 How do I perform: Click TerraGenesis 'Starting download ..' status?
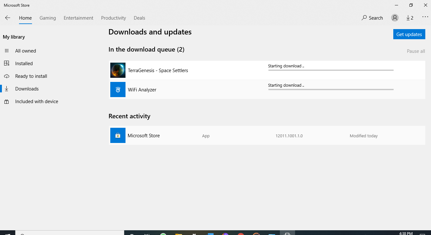[286, 66]
